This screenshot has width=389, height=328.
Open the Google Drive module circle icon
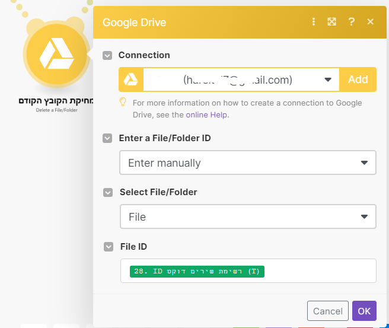click(x=56, y=55)
